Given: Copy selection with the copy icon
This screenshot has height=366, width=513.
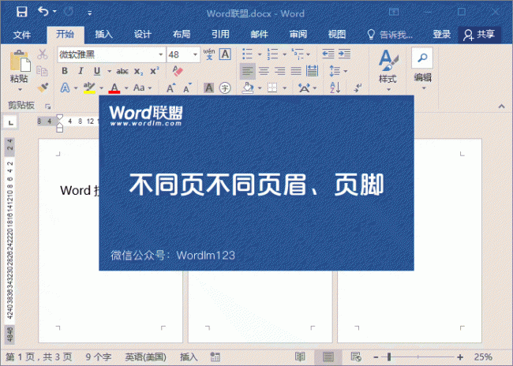Looking at the screenshot, I should pyautogui.click(x=42, y=71).
